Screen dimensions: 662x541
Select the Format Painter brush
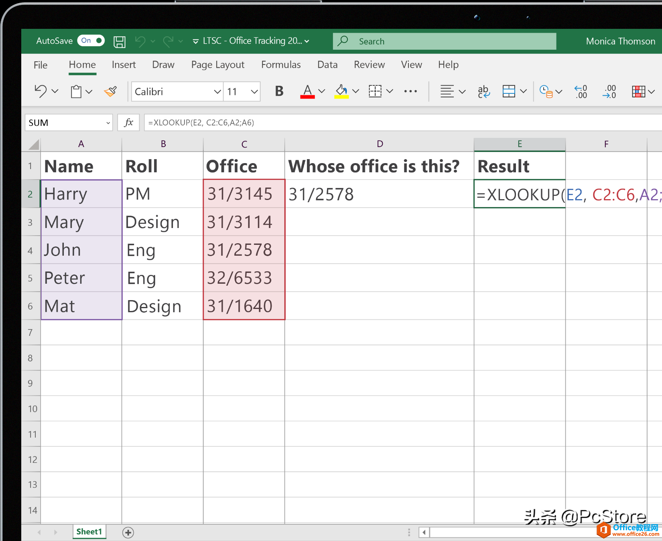(110, 91)
